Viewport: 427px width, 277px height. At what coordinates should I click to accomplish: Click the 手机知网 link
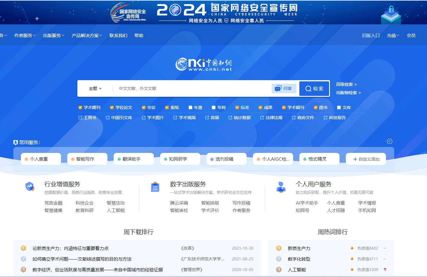367,210
